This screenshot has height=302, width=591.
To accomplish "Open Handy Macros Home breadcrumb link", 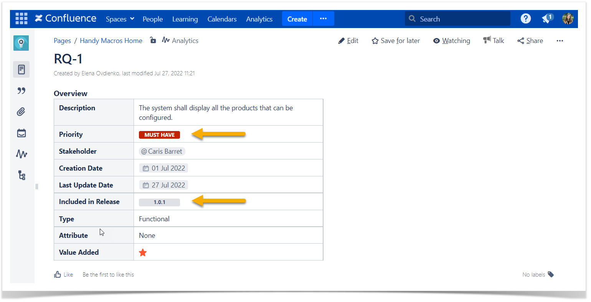I will pyautogui.click(x=111, y=41).
